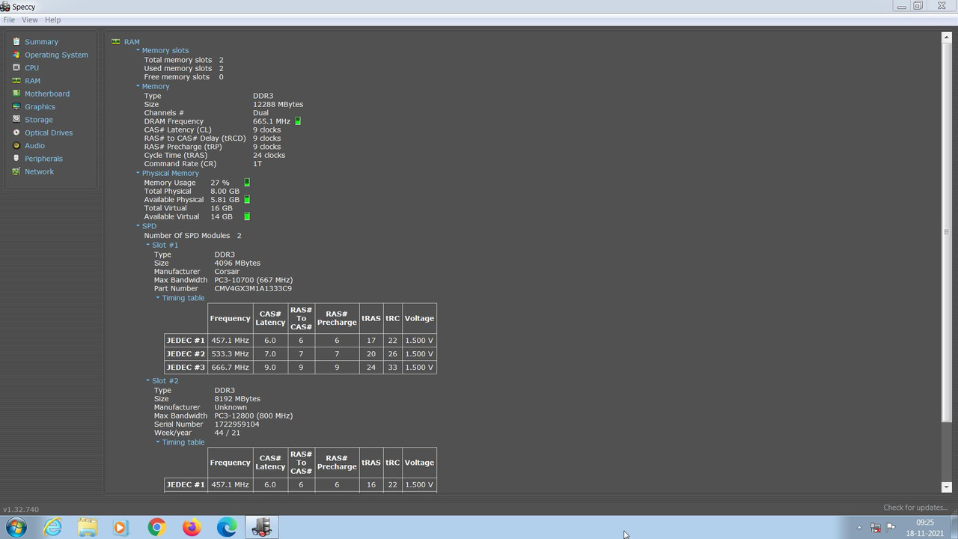Click the 533.3 MHz frequency cell
This screenshot has width=958, height=539.
[x=230, y=354]
